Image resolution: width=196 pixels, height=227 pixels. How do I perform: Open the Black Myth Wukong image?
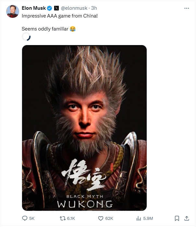click(84, 128)
